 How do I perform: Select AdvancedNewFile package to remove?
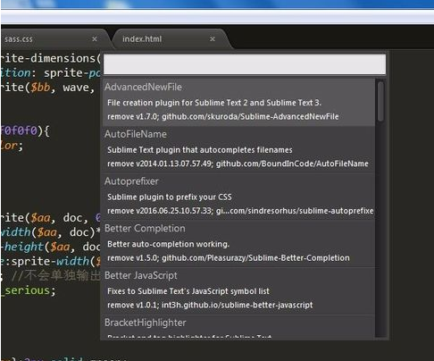pos(238,102)
